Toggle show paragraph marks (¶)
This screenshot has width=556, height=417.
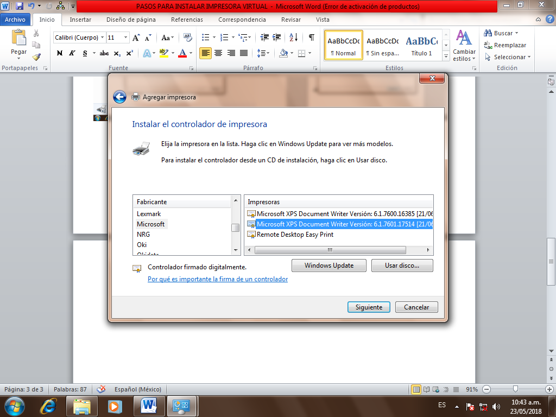click(x=311, y=37)
